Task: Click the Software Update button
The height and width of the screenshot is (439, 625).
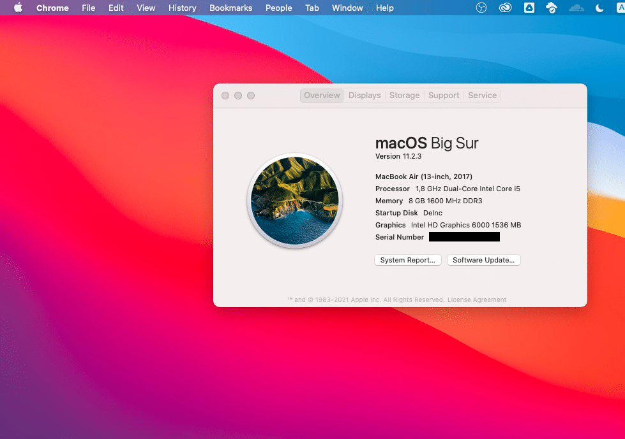Action: click(483, 260)
